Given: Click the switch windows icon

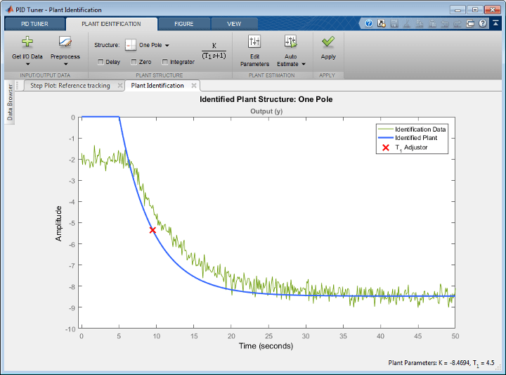Looking at the screenshot, I should click(x=470, y=23).
